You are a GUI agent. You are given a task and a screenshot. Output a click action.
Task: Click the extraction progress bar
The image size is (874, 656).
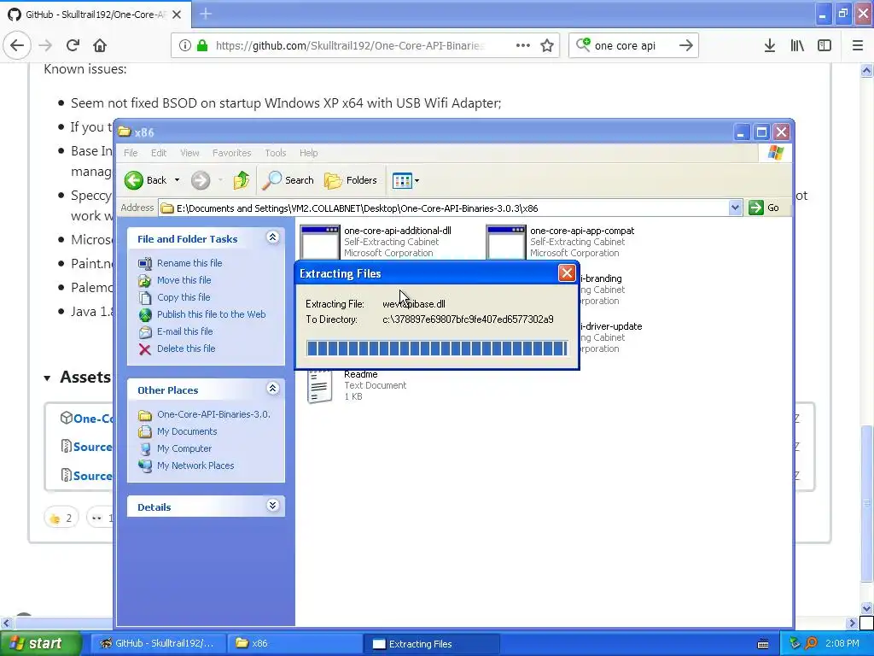[x=437, y=348]
